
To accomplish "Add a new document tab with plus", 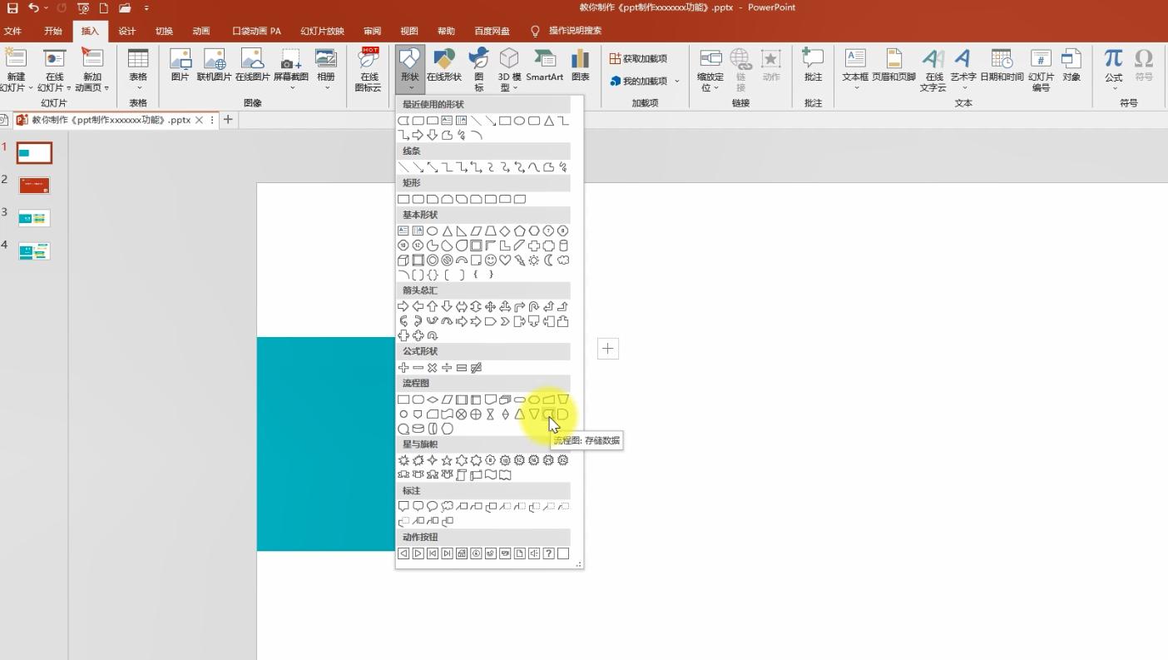I will point(228,120).
